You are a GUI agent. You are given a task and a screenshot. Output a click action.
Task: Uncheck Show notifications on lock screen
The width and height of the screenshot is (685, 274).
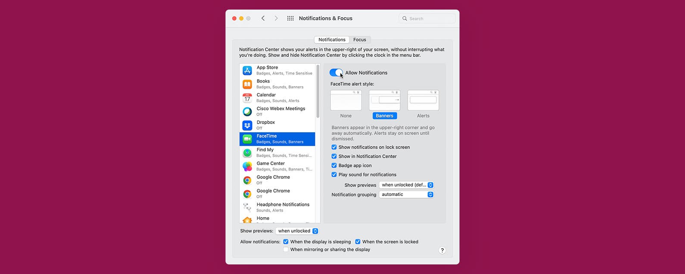334,147
